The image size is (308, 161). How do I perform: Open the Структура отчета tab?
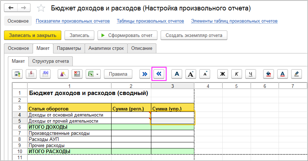coord(51,61)
